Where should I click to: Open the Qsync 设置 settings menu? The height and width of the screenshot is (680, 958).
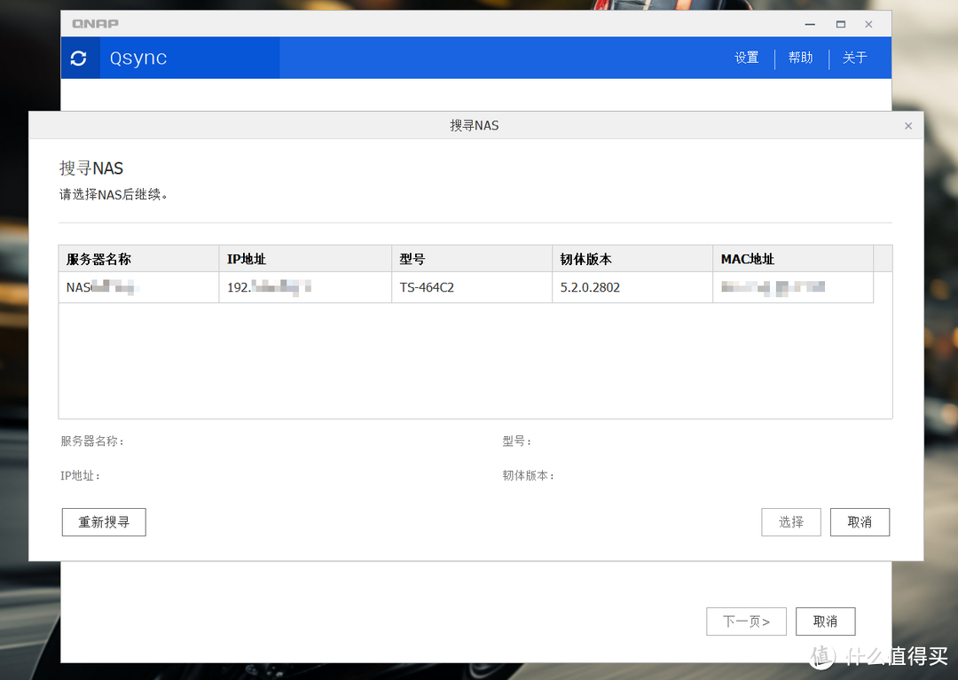pos(747,57)
